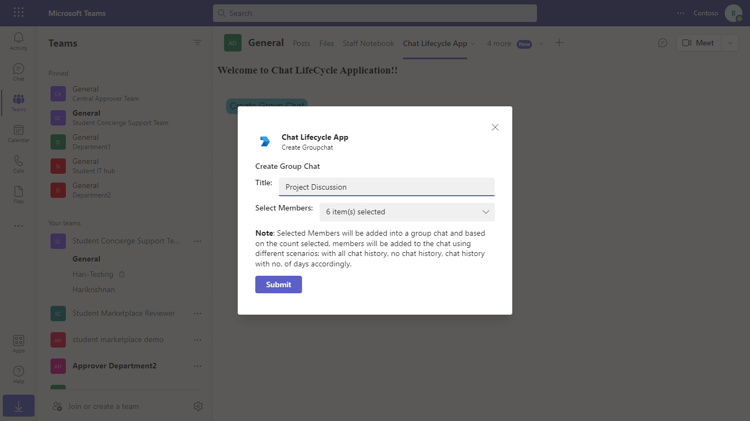Open manage teams gear icon

coord(198,406)
